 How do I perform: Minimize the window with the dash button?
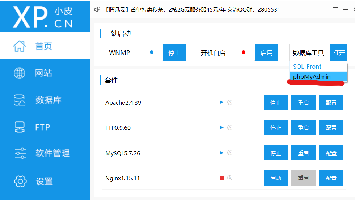click(x=346, y=9)
